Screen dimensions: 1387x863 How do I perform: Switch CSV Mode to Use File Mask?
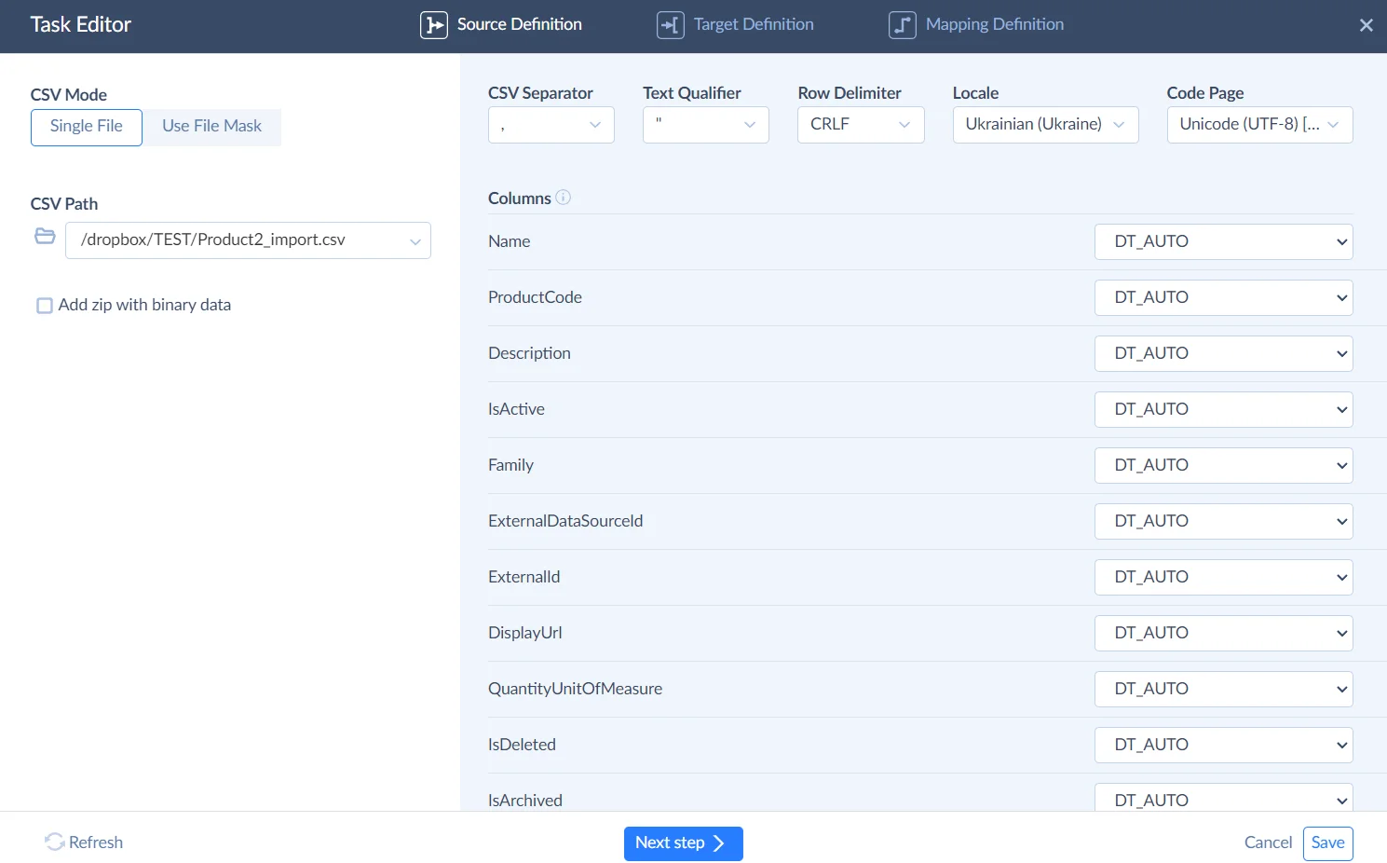click(211, 126)
